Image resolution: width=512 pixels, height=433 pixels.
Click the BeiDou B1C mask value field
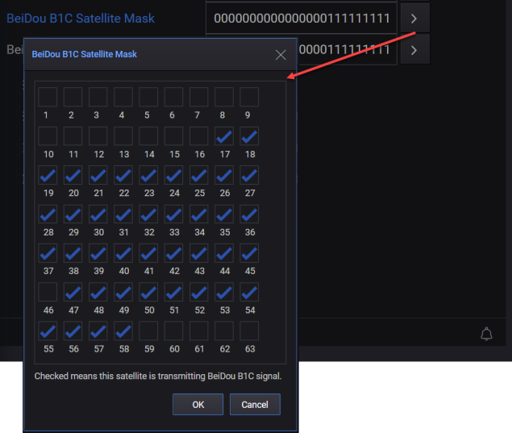pyautogui.click(x=301, y=18)
